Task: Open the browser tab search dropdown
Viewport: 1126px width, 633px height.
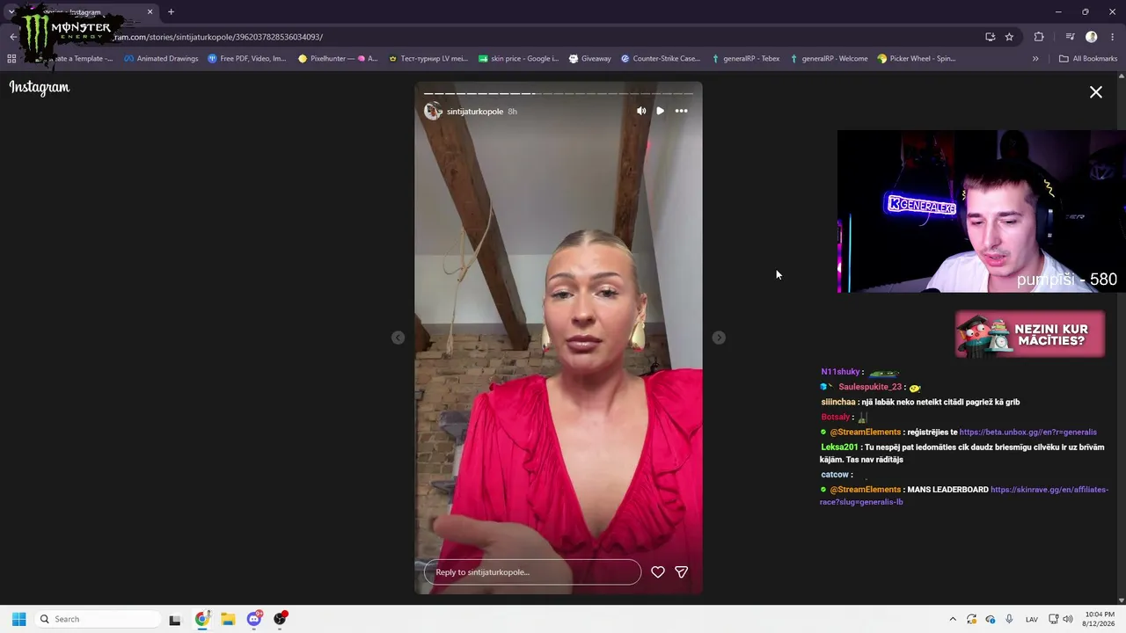Action: tap(11, 12)
